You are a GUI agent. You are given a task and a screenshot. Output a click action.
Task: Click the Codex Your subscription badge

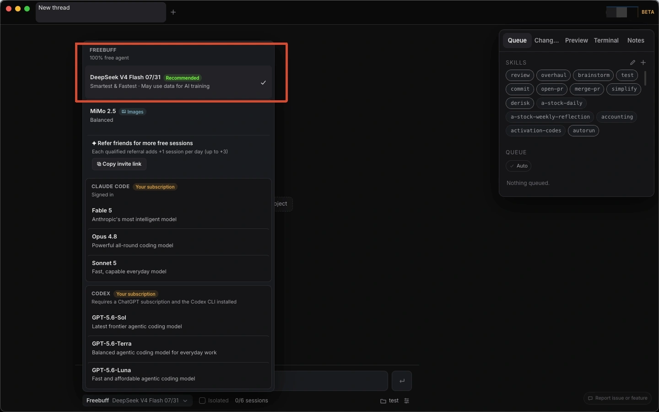click(x=135, y=294)
